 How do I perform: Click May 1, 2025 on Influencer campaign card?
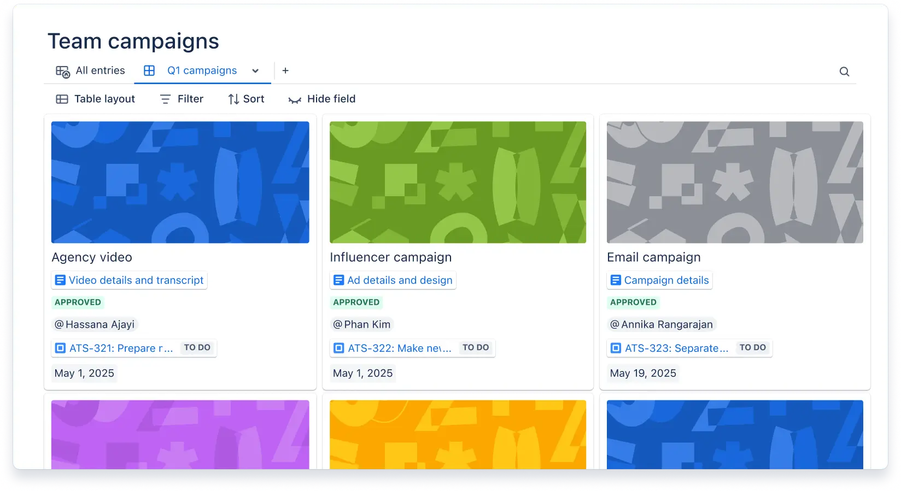pyautogui.click(x=363, y=373)
